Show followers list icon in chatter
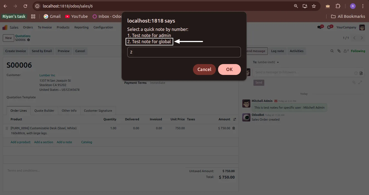 point(346,51)
